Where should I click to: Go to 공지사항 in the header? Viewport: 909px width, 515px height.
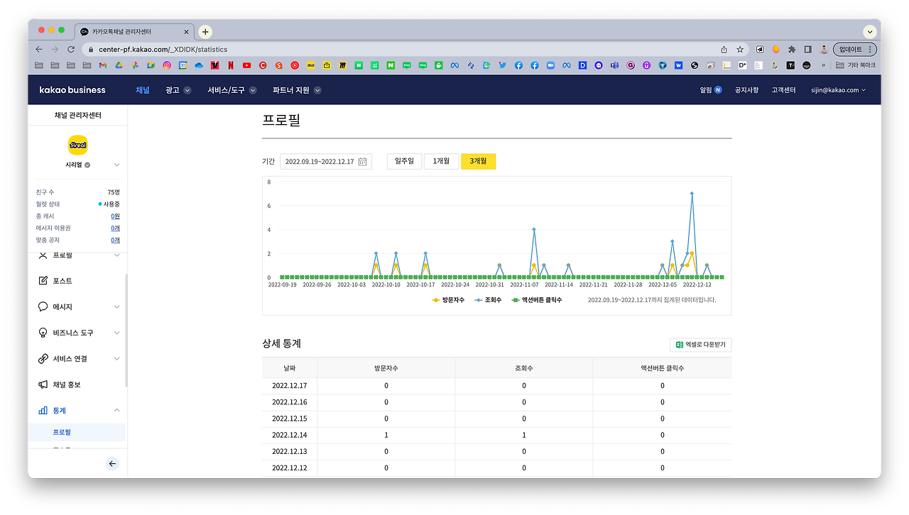[746, 90]
